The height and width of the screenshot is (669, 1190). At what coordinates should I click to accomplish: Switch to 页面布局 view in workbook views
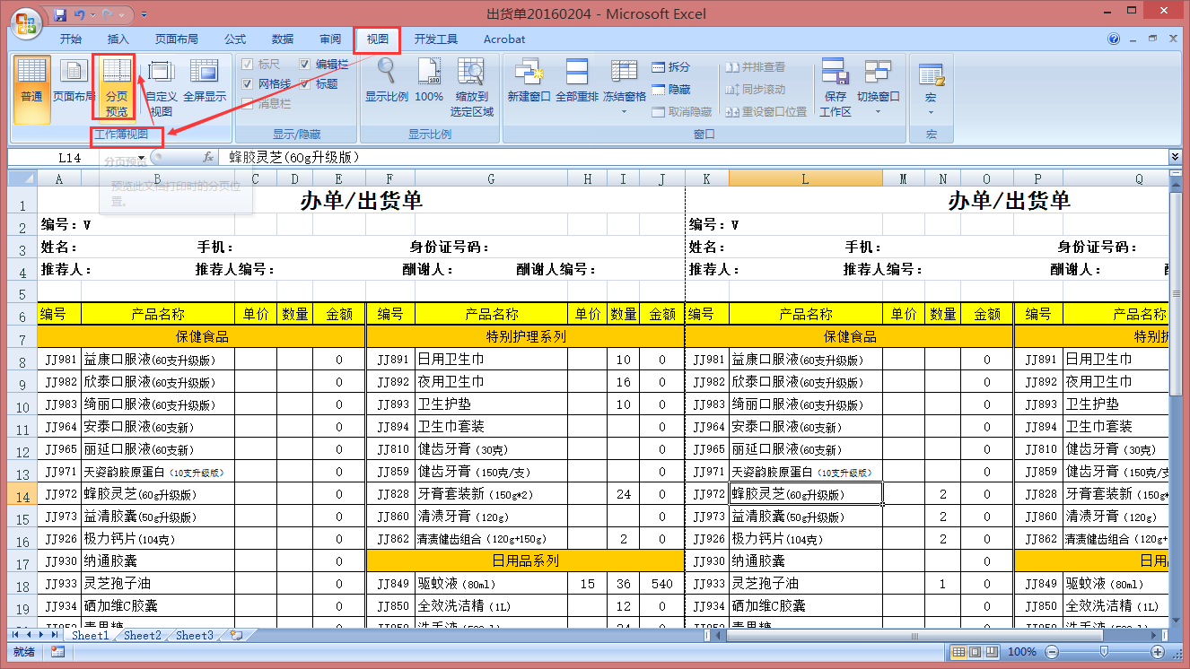pos(74,80)
